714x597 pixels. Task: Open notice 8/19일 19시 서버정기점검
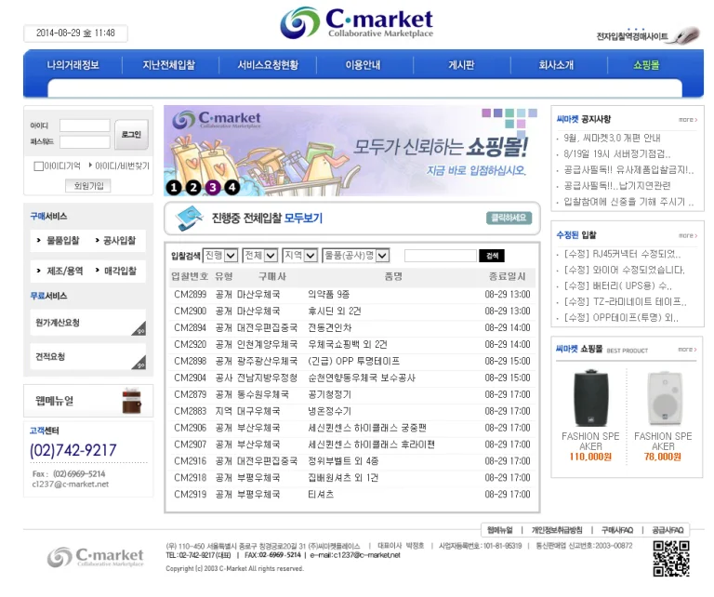617,153
